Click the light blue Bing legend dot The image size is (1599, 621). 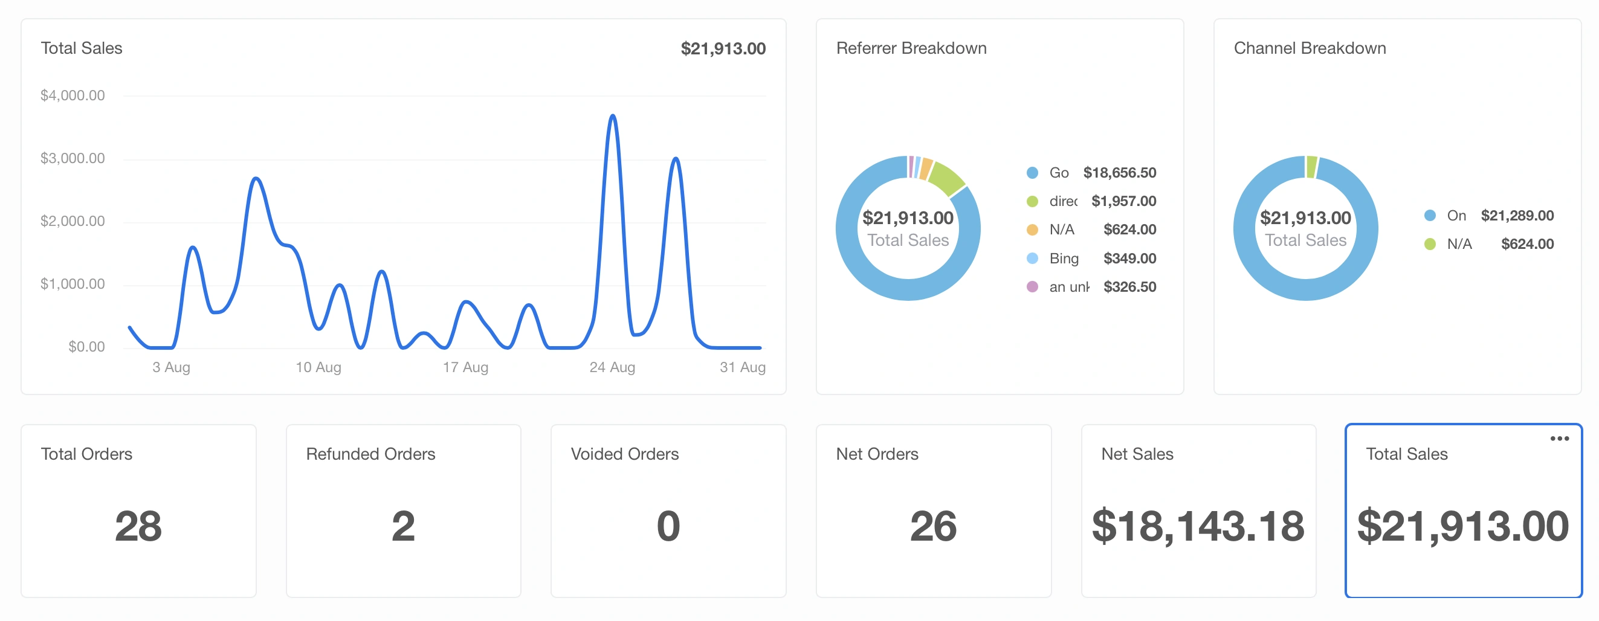1032,258
